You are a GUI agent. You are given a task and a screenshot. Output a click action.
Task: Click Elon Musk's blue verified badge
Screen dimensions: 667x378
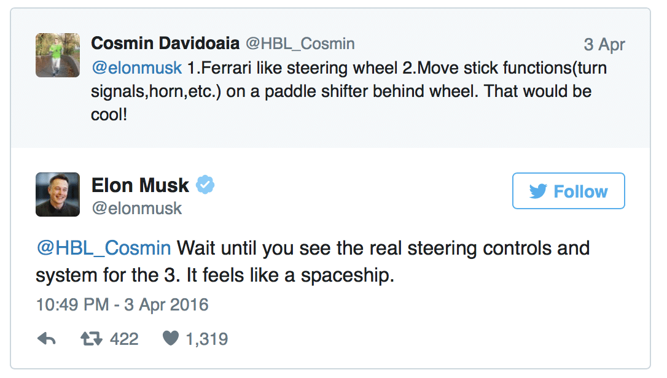click(205, 185)
